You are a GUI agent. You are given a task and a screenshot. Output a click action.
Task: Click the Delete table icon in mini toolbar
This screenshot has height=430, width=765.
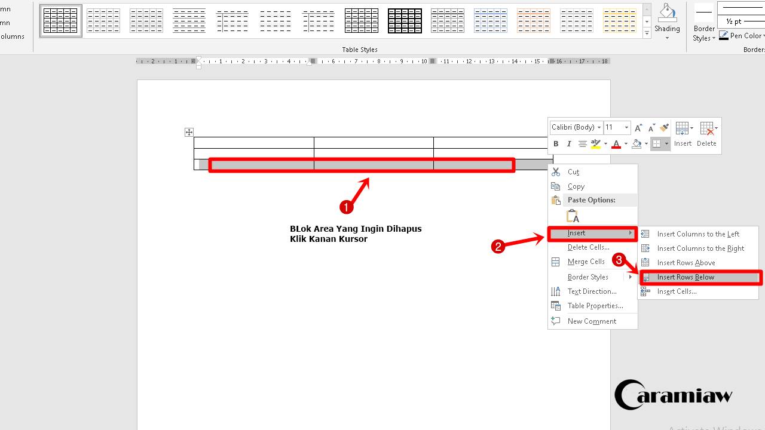(707, 128)
